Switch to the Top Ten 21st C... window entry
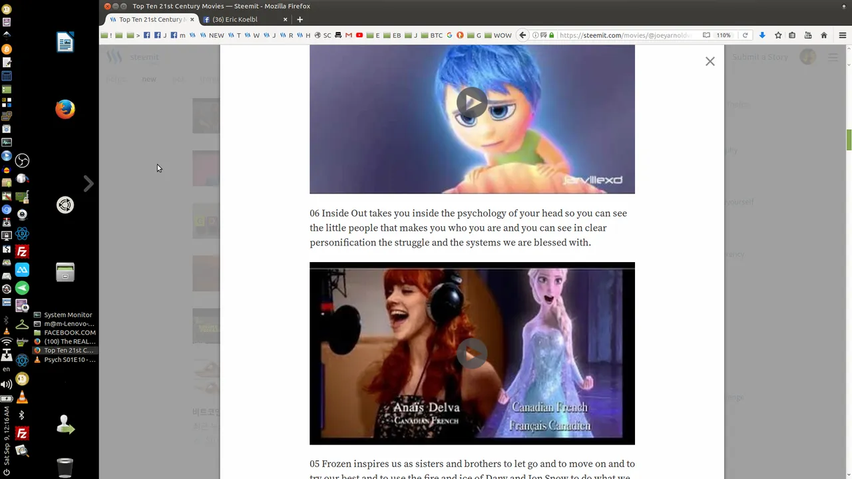 click(x=65, y=351)
